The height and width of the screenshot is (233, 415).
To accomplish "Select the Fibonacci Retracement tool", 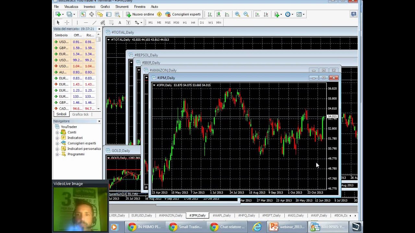I will pos(111,23).
